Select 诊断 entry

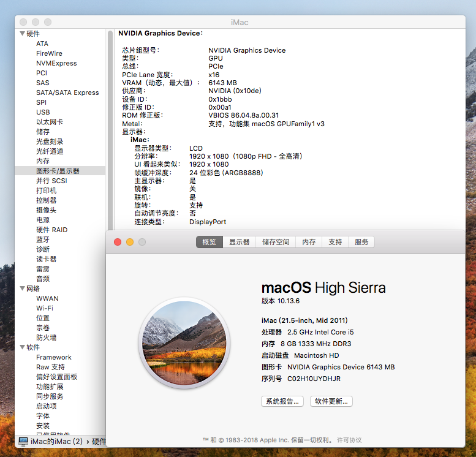pyautogui.click(x=43, y=249)
